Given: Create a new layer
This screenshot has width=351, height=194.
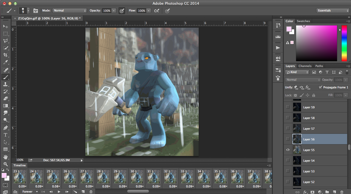Looking at the screenshot, I should (x=334, y=192).
